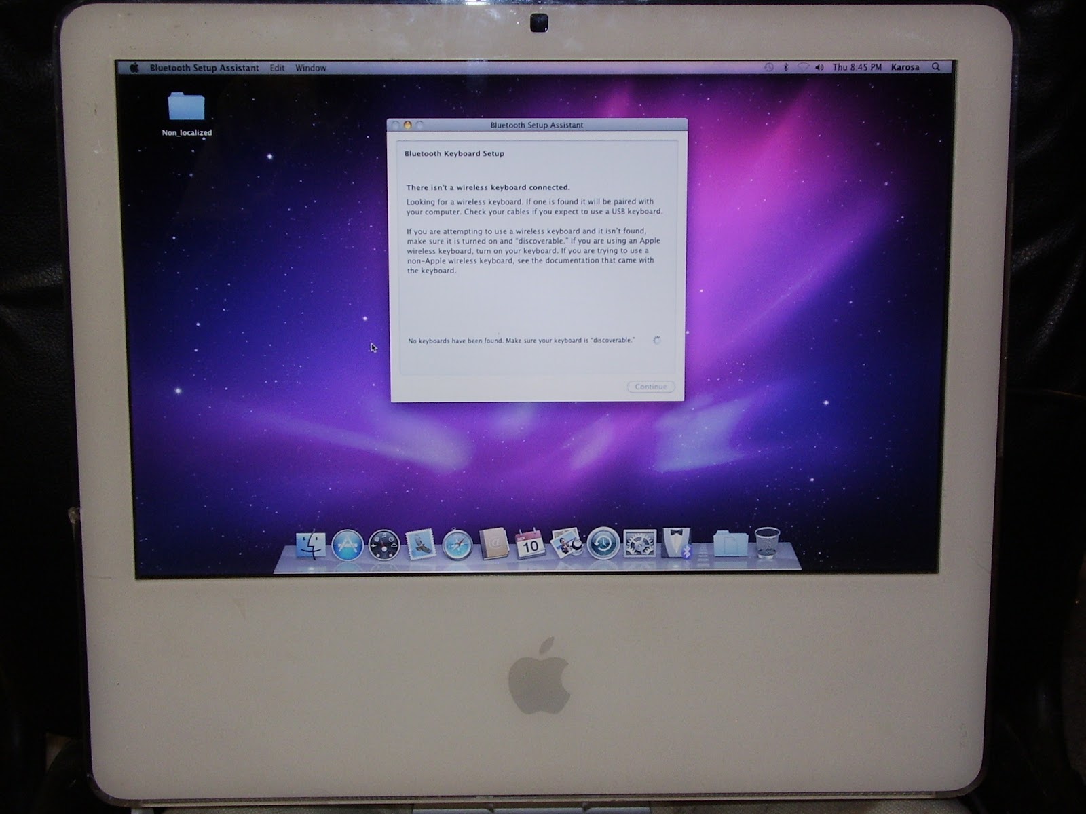Open System Preferences gear icon
Viewport: 1086px width, 814px height.
pyautogui.click(x=639, y=543)
